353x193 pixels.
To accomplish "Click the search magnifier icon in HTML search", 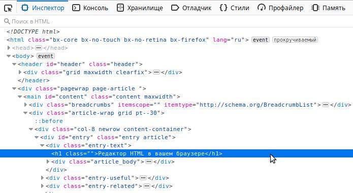I will pyautogui.click(x=7, y=21).
